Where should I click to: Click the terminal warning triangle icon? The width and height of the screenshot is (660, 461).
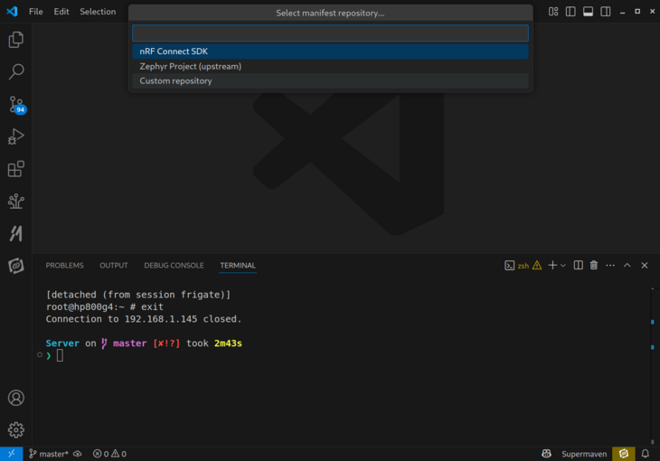(537, 265)
